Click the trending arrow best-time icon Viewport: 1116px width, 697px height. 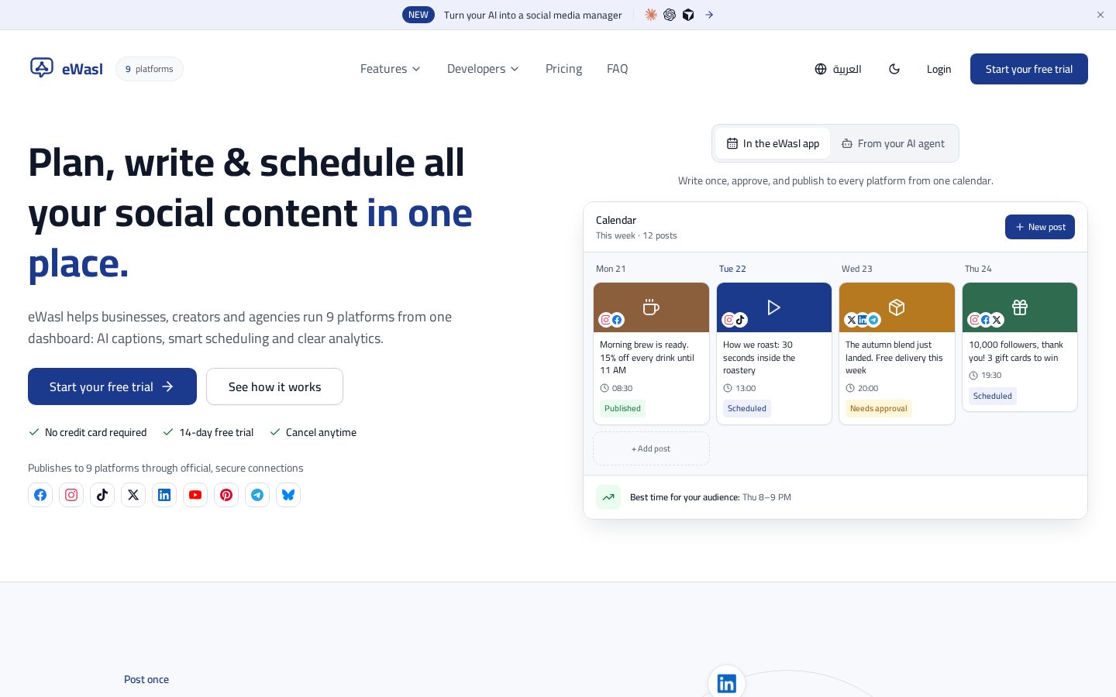tap(608, 497)
